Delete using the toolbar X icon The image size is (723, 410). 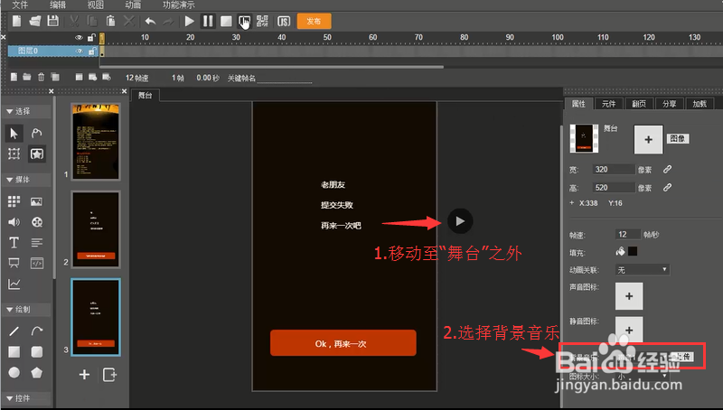(x=129, y=21)
